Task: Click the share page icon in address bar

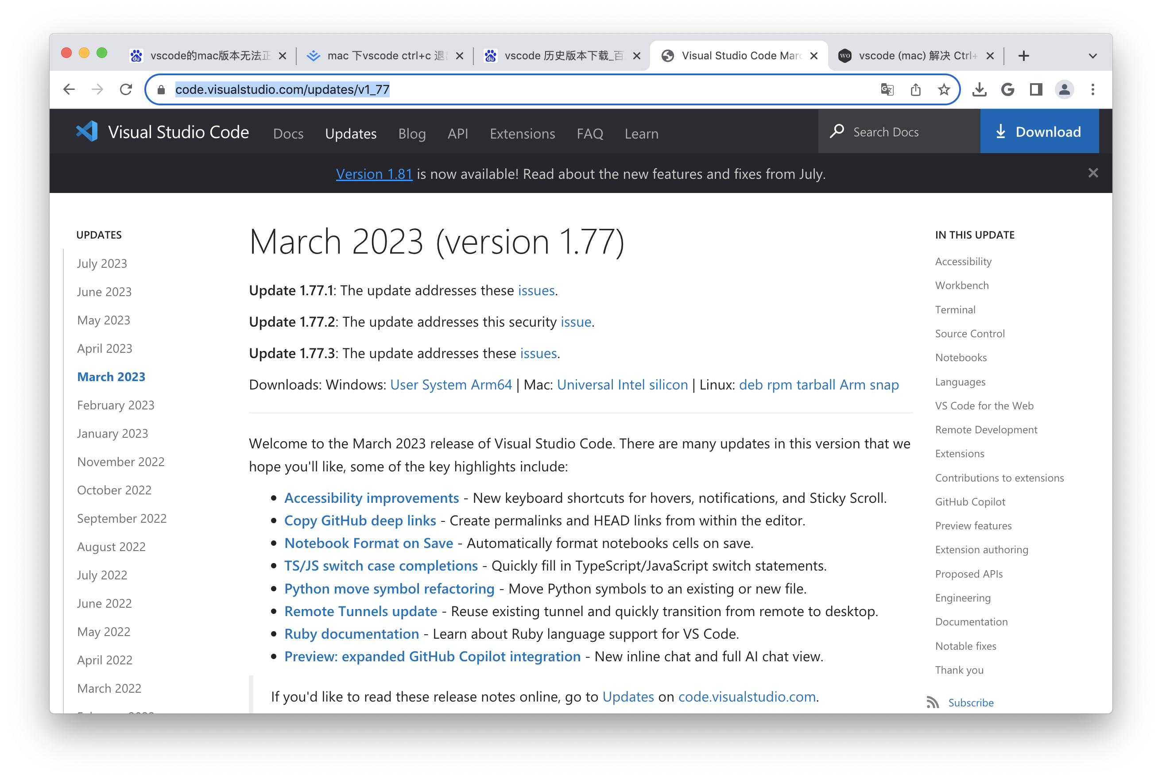Action: click(x=915, y=89)
